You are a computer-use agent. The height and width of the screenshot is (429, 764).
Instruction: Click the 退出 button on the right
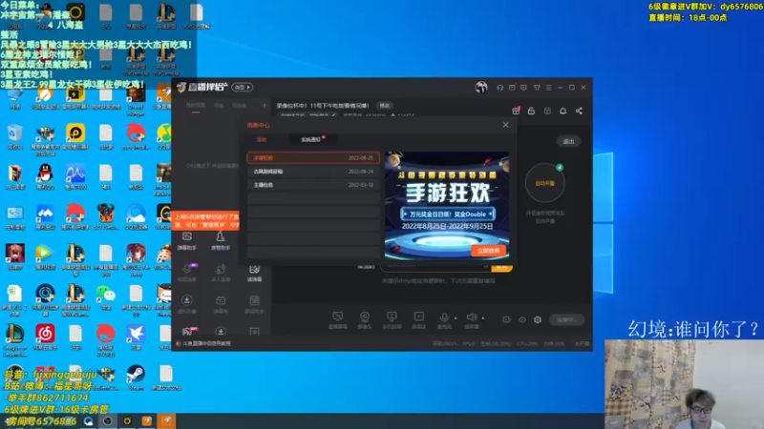[x=568, y=141]
